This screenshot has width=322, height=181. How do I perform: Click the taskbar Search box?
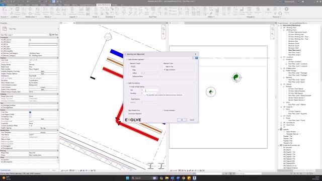[x=144, y=178]
